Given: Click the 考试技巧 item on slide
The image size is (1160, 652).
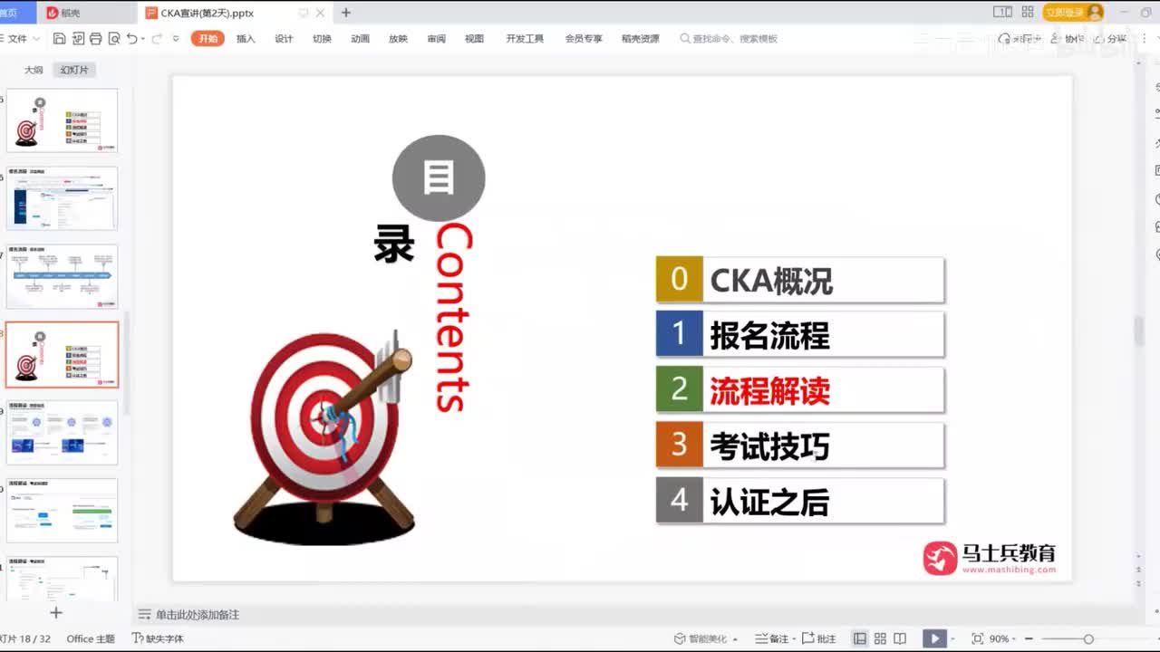Looking at the screenshot, I should (x=800, y=446).
